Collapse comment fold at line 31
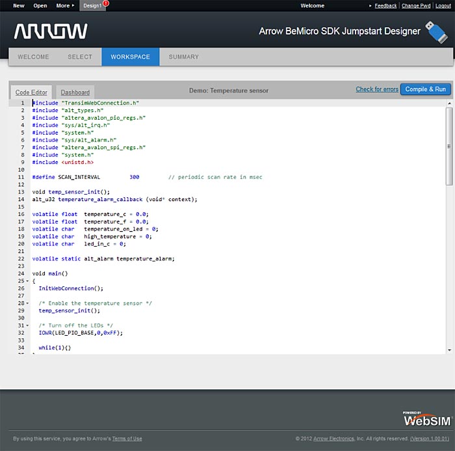 click(x=27, y=325)
